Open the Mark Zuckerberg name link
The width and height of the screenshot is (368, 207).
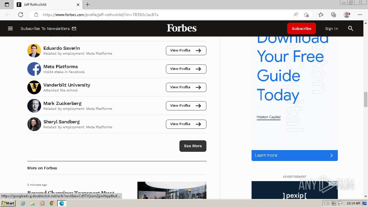click(62, 103)
